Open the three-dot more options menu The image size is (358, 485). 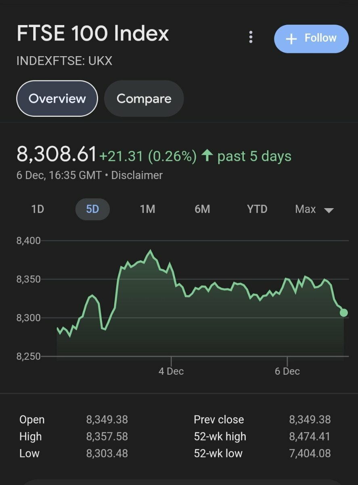point(251,38)
